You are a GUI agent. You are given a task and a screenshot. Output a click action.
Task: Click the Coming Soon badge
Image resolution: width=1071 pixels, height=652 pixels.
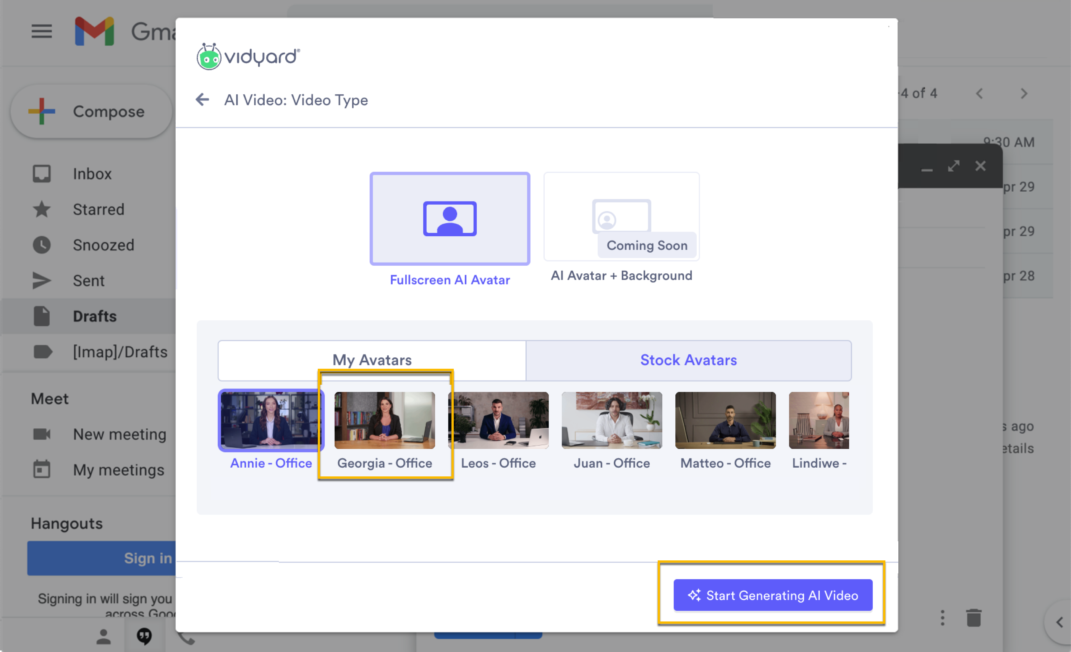tap(647, 245)
